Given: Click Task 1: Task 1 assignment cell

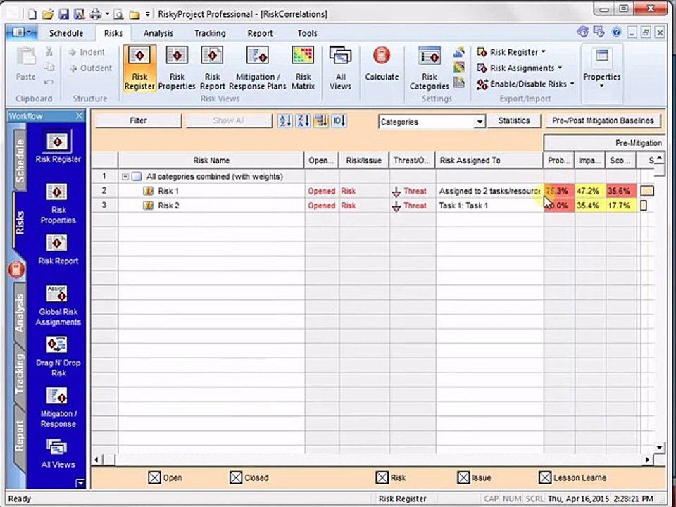Looking at the screenshot, I should [x=489, y=206].
